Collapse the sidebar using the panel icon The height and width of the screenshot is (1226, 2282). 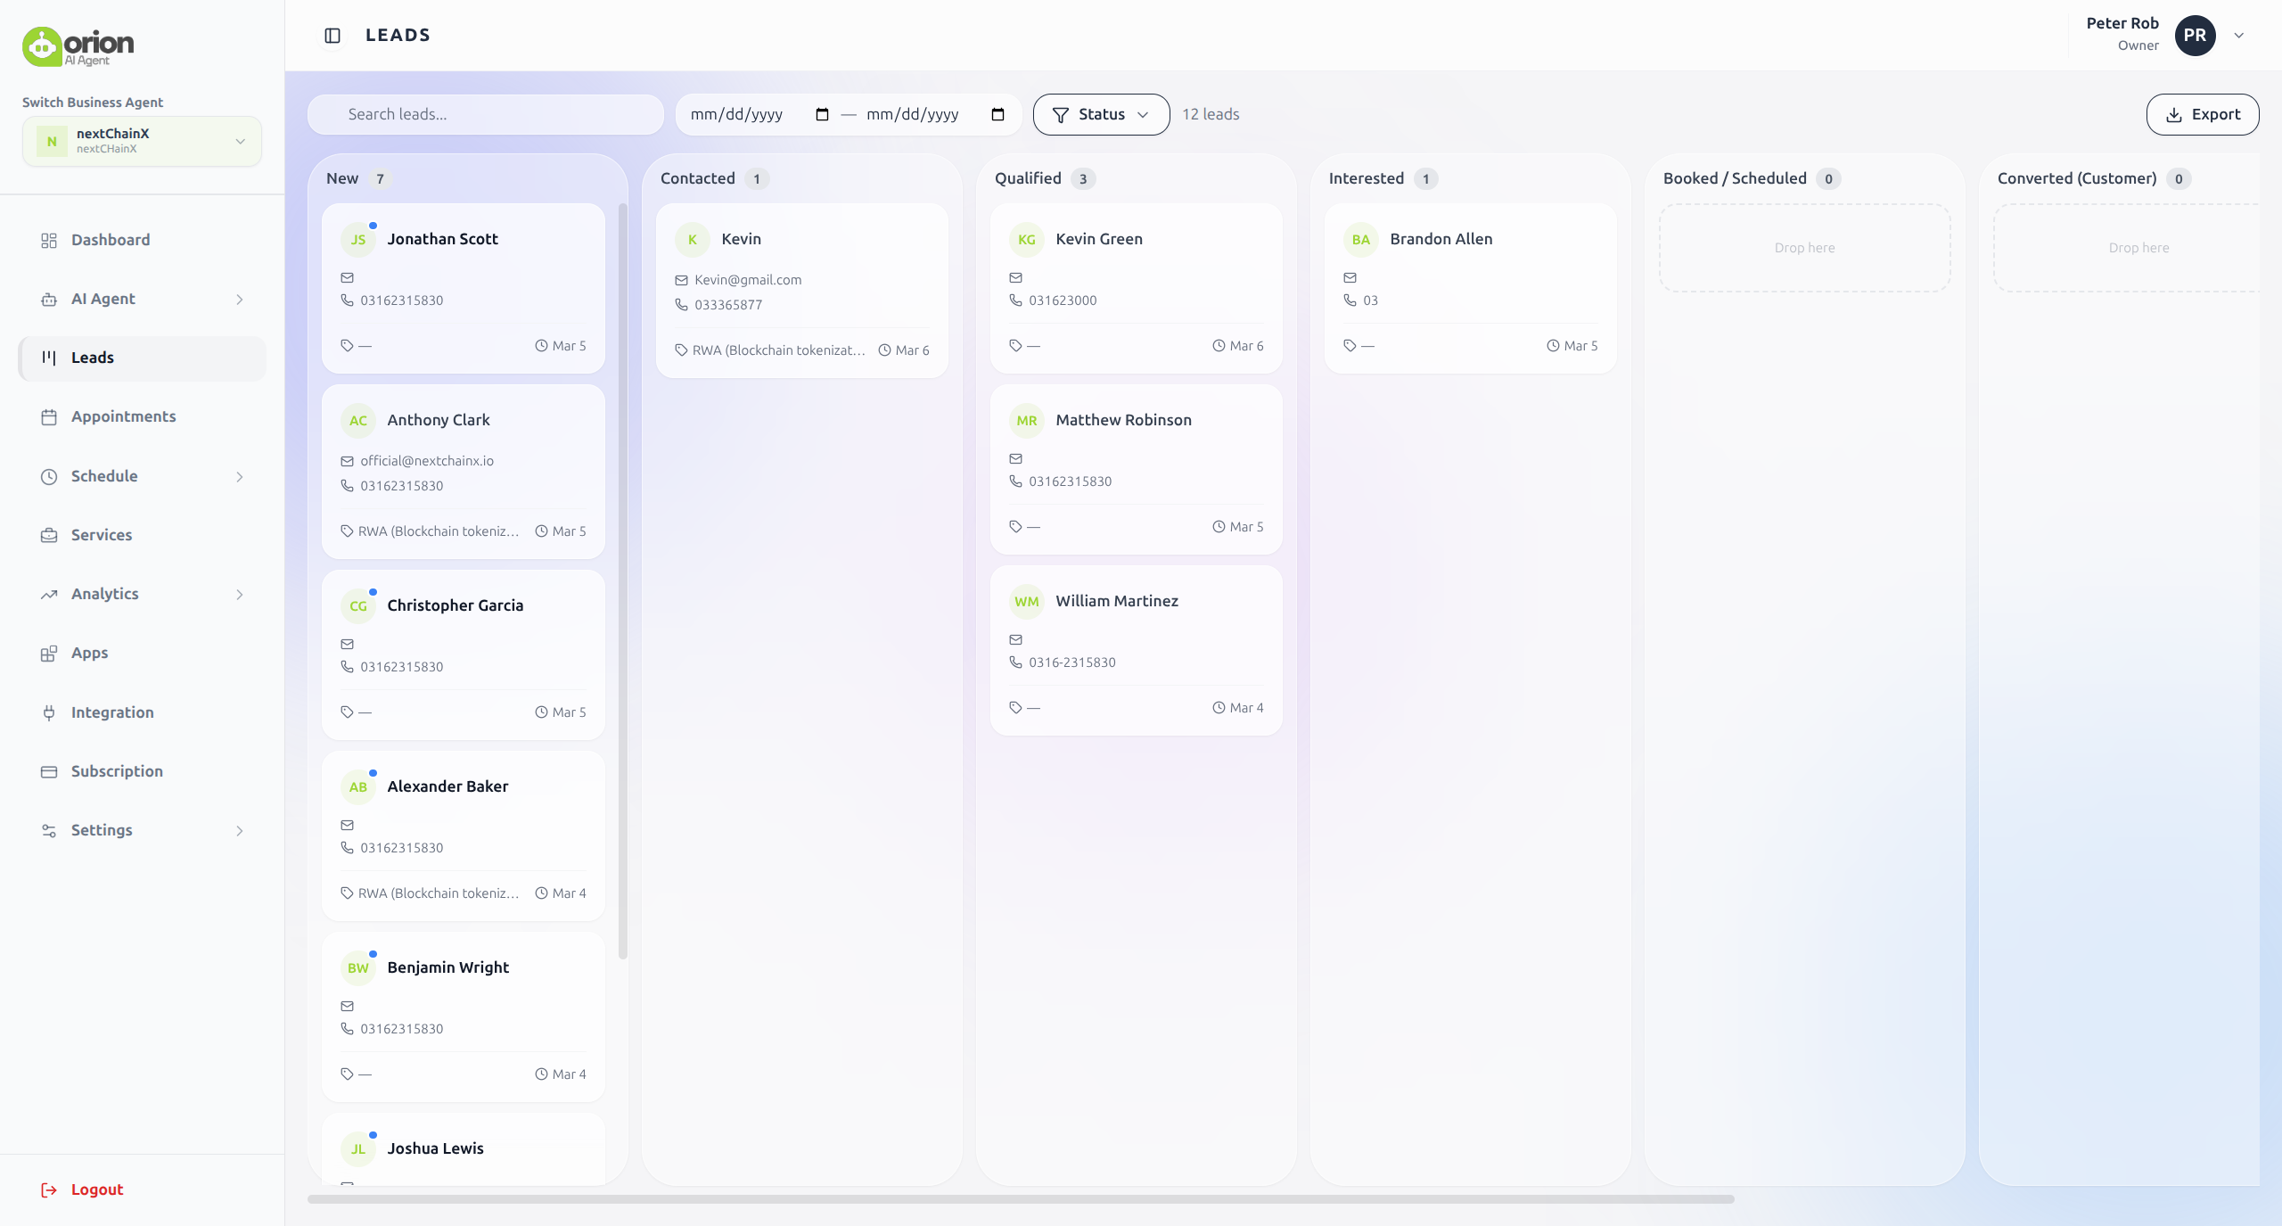332,36
